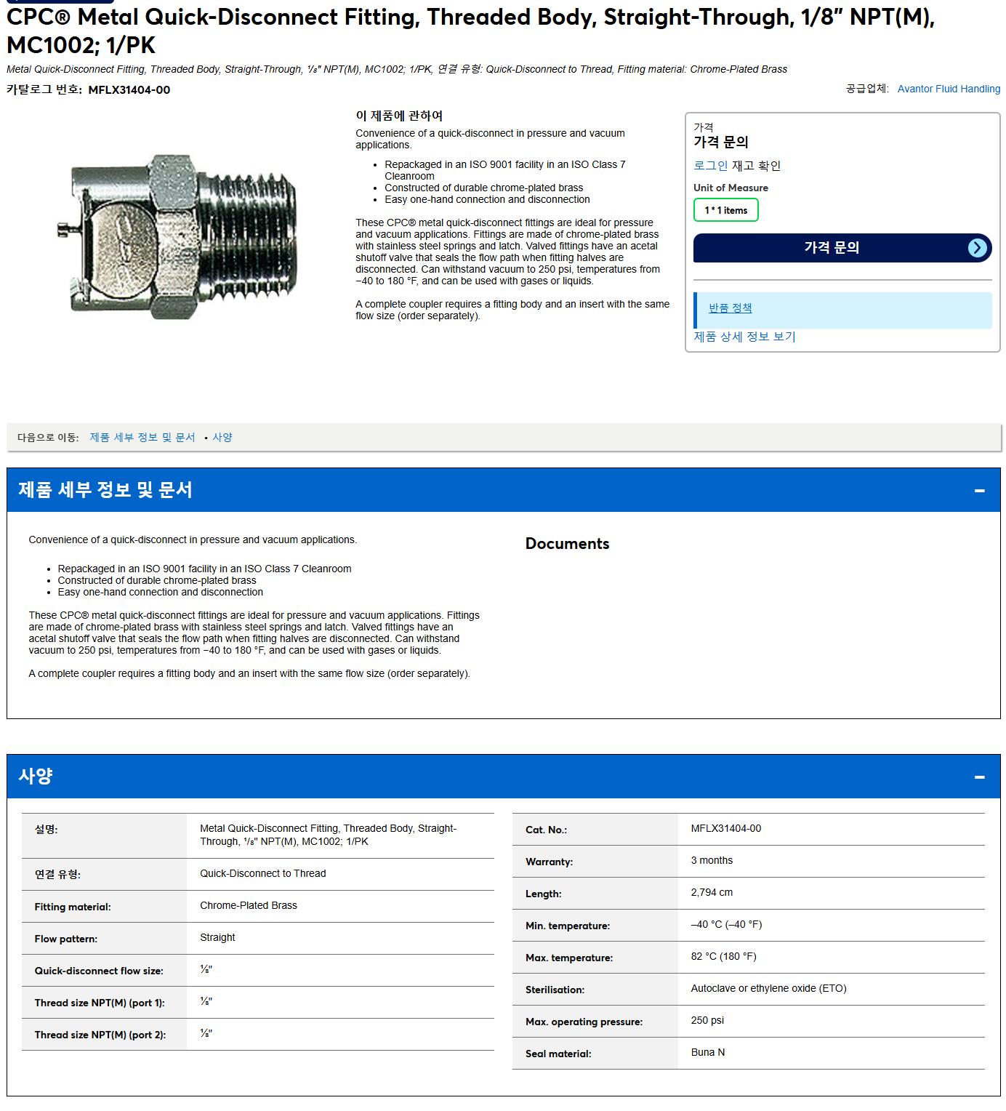Open the 반품 정책 return policy link
This screenshot has width=1006, height=1111.
tap(730, 308)
